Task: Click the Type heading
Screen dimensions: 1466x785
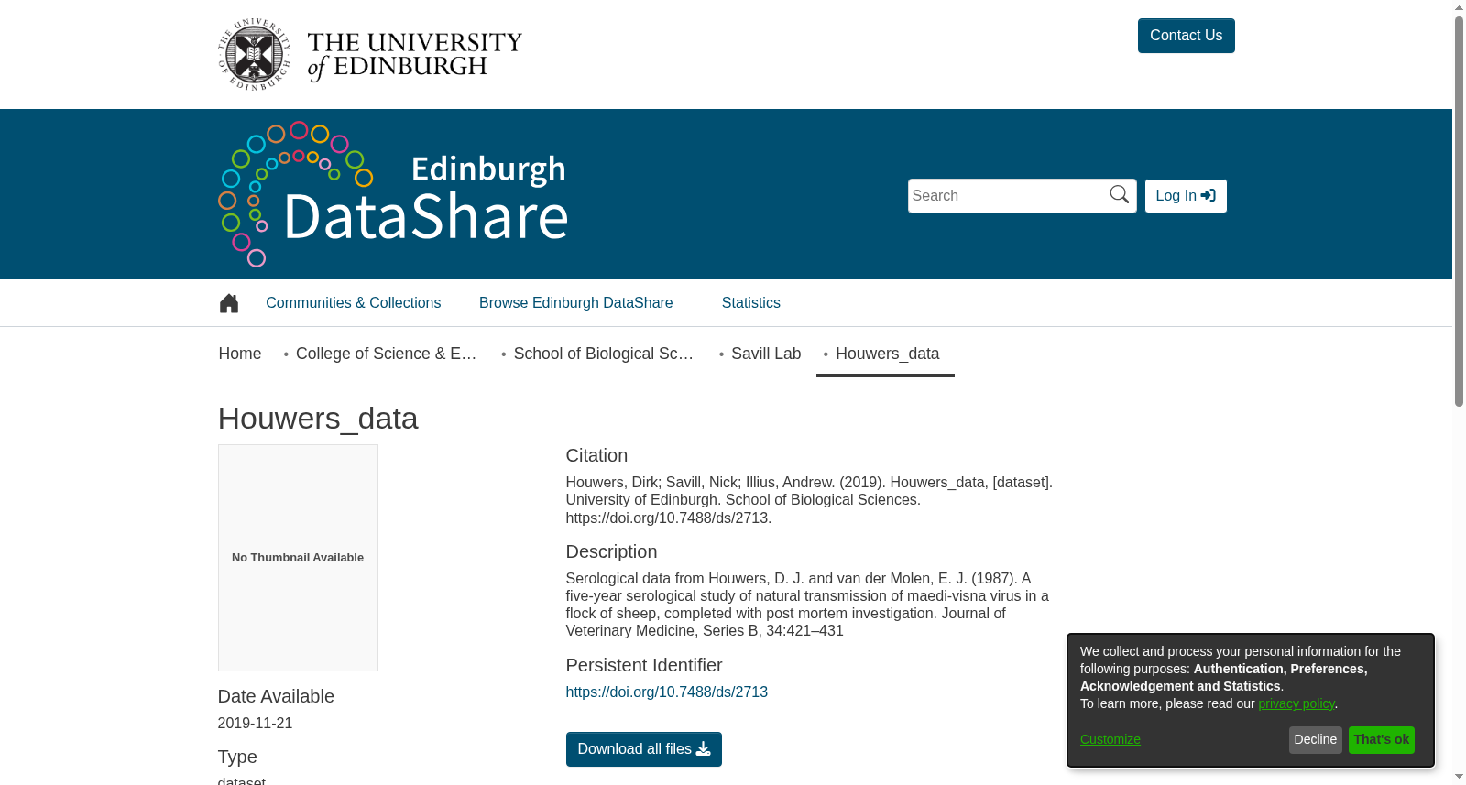Action: [x=237, y=758]
